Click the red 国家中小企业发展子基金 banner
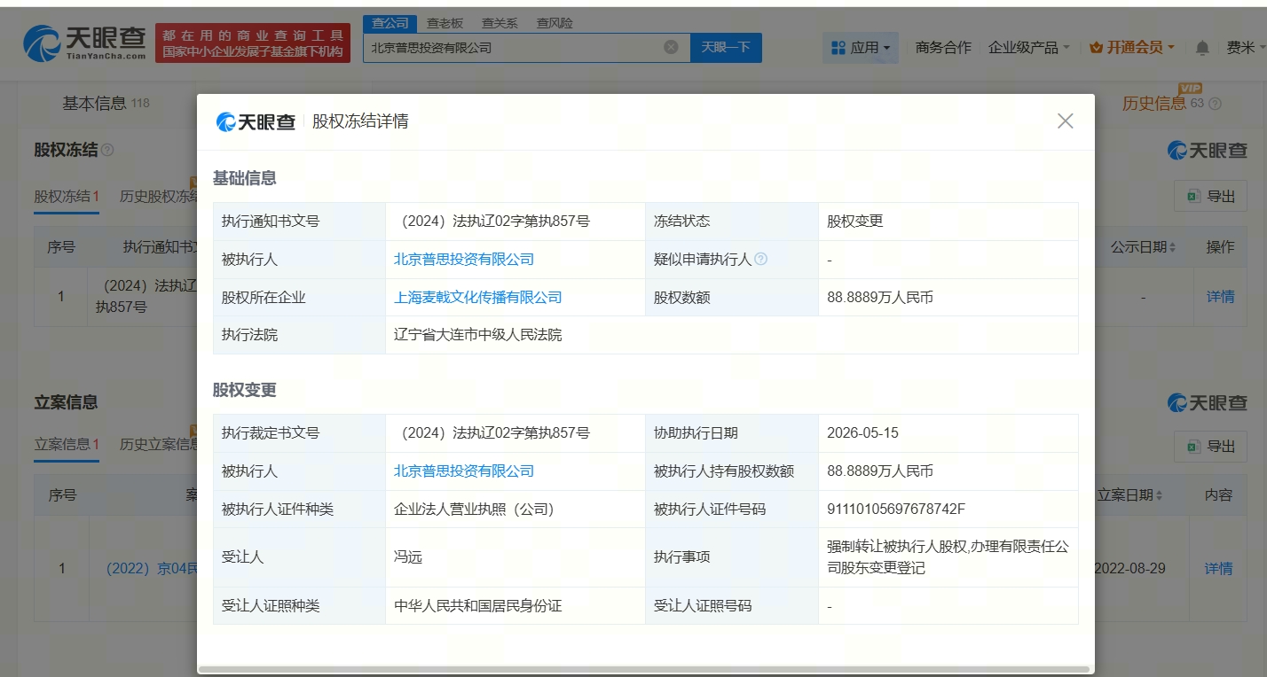Viewport: 1267px width, 677px height. click(x=253, y=43)
